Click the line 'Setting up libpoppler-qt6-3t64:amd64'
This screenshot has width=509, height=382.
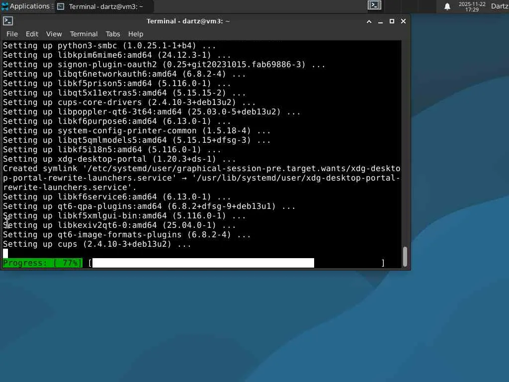(x=152, y=111)
